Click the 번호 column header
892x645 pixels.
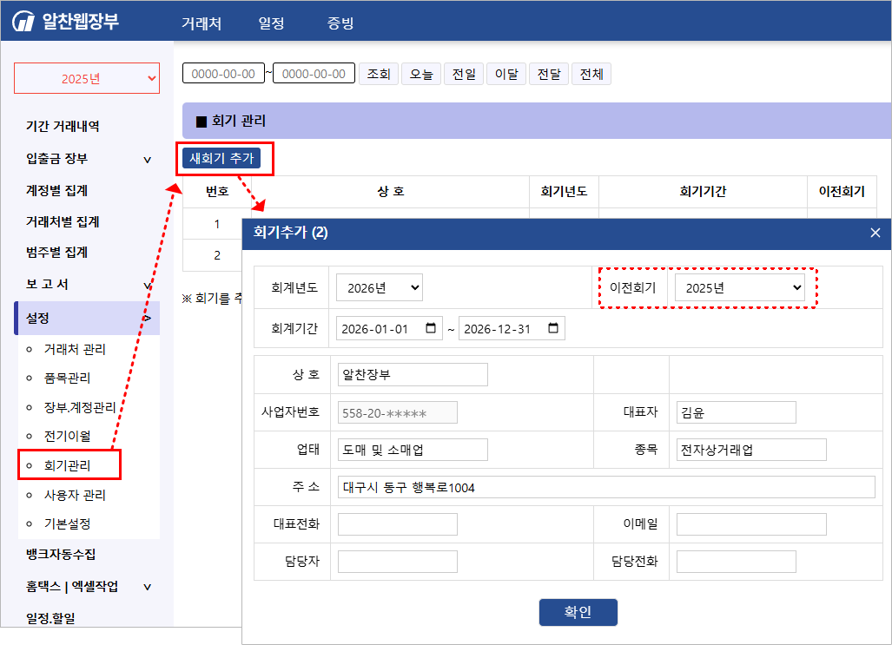(x=217, y=192)
